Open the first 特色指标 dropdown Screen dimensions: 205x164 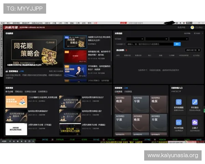coord(135,39)
